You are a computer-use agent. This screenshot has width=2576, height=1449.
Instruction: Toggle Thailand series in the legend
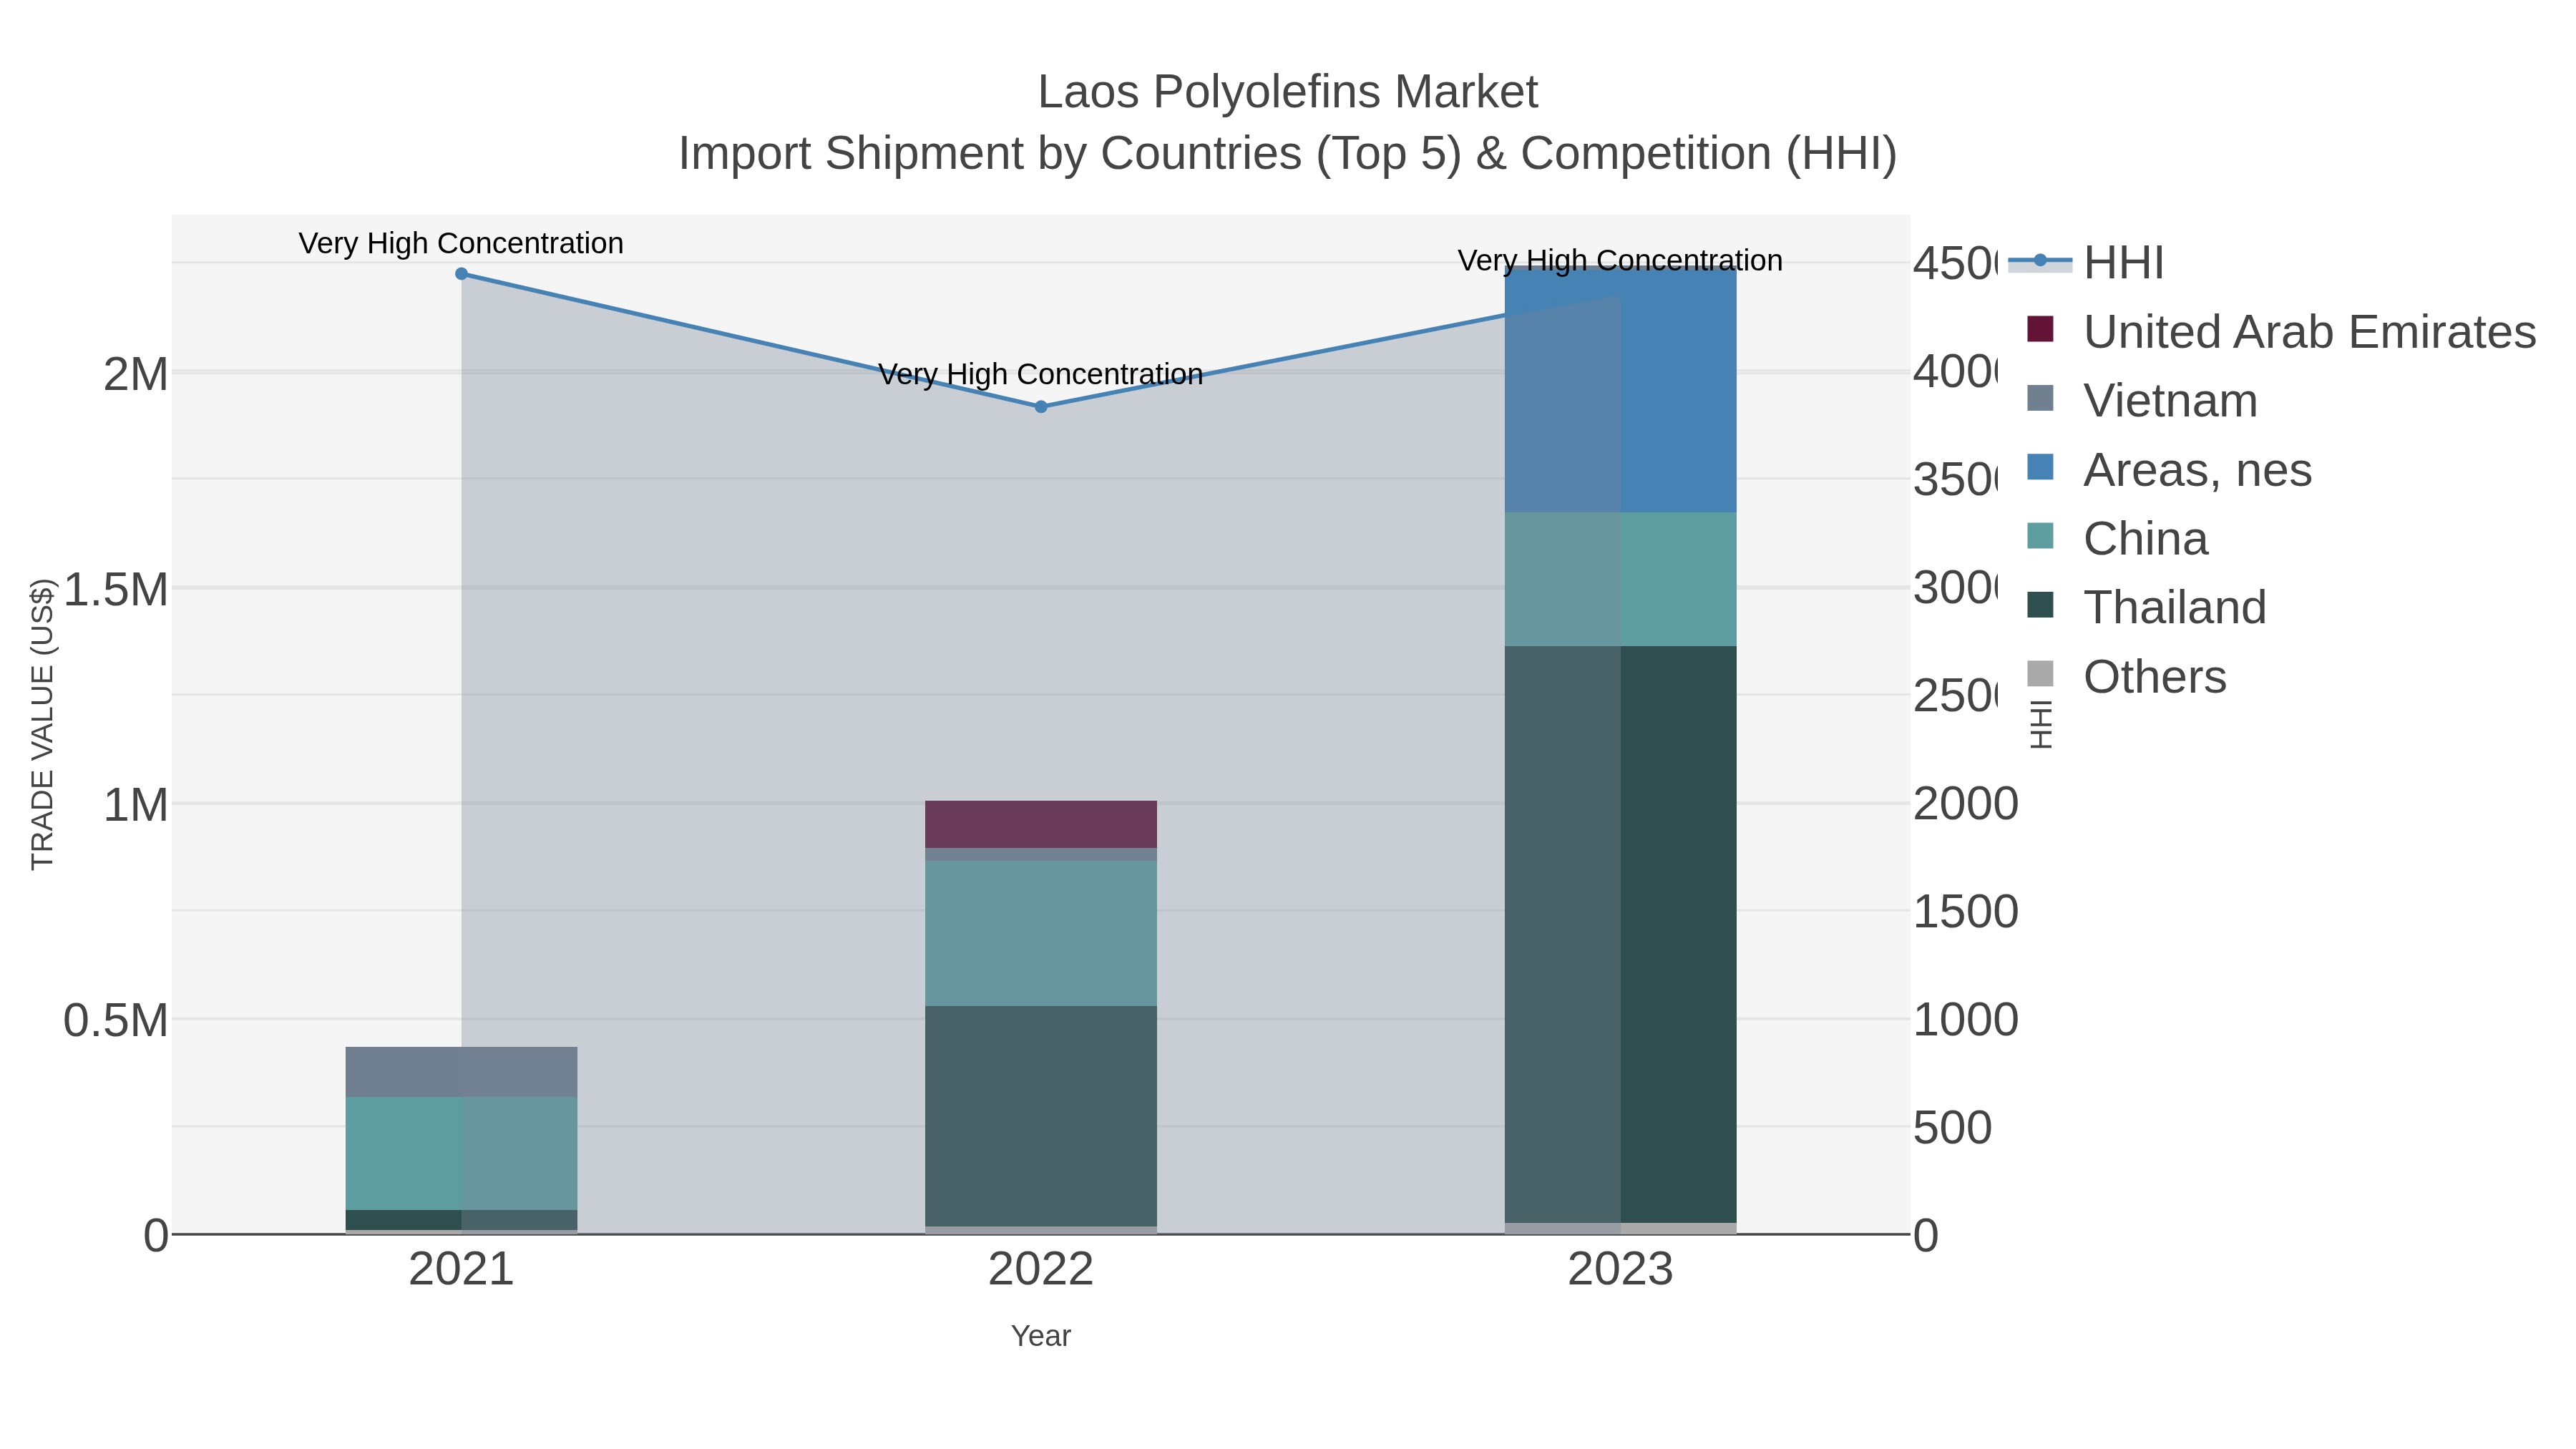point(2146,608)
